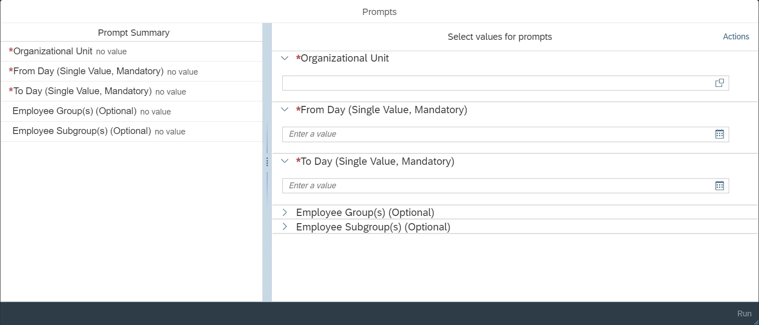Collapse the Organizational Unit prompt section
Image resolution: width=759 pixels, height=325 pixels.
[x=285, y=58]
